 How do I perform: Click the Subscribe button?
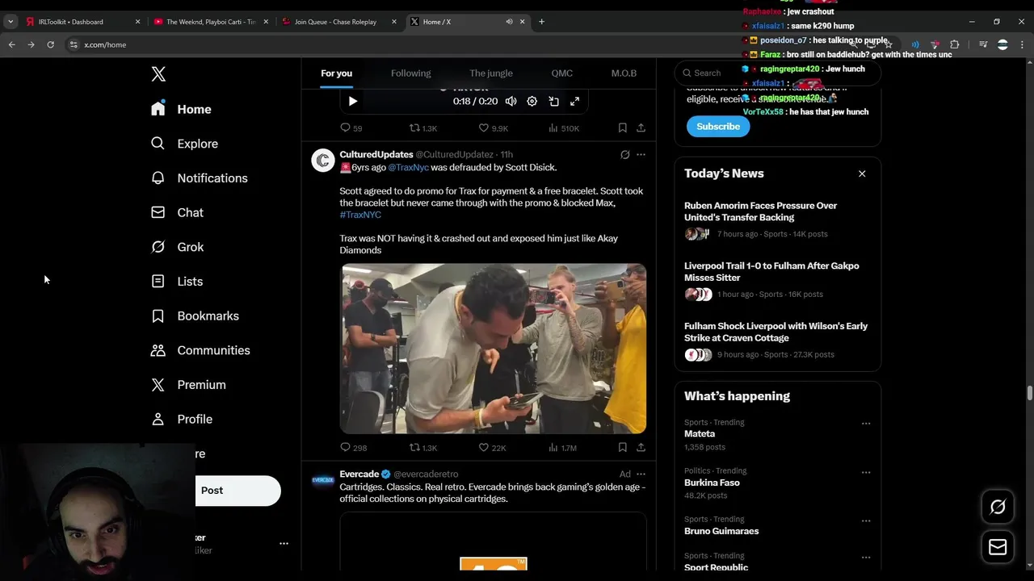coord(718,126)
